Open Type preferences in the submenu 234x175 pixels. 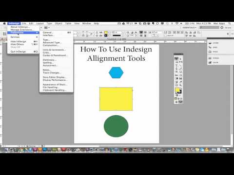click(56, 40)
